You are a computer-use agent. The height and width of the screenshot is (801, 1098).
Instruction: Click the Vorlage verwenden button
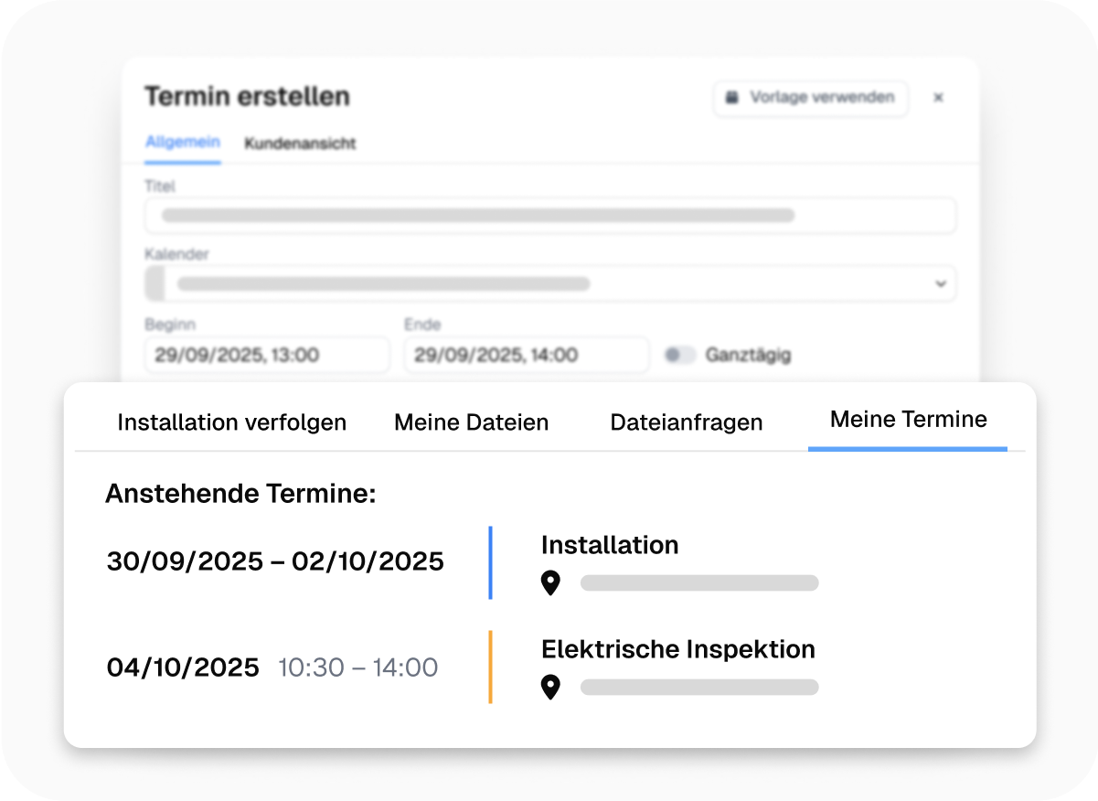(811, 98)
